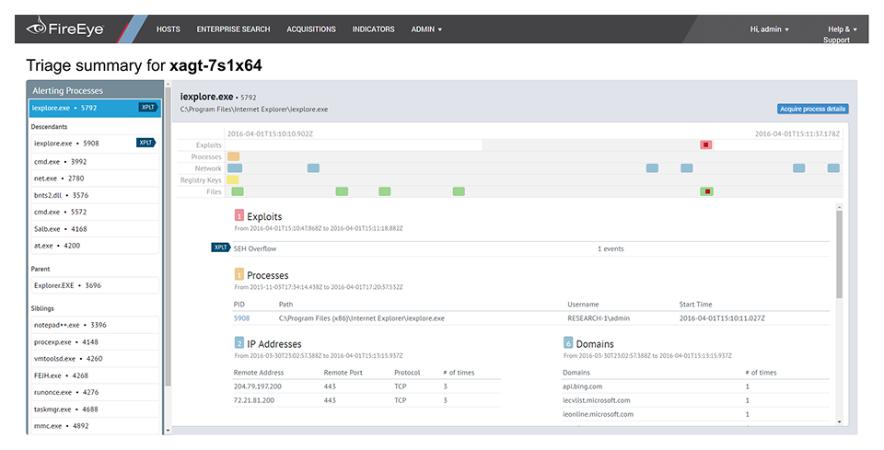The image size is (884, 450).
Task: Click second blue Network timeline marker
Action: click(313, 167)
